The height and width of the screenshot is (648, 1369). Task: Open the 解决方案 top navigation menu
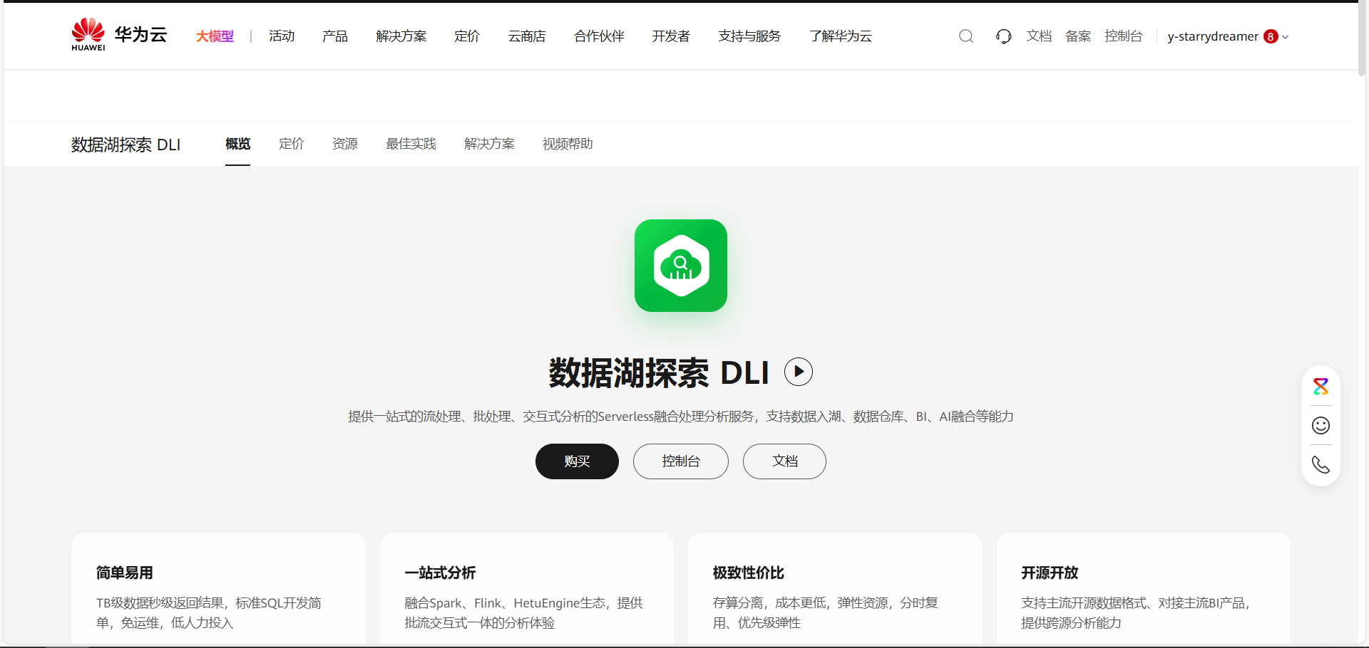pos(401,36)
